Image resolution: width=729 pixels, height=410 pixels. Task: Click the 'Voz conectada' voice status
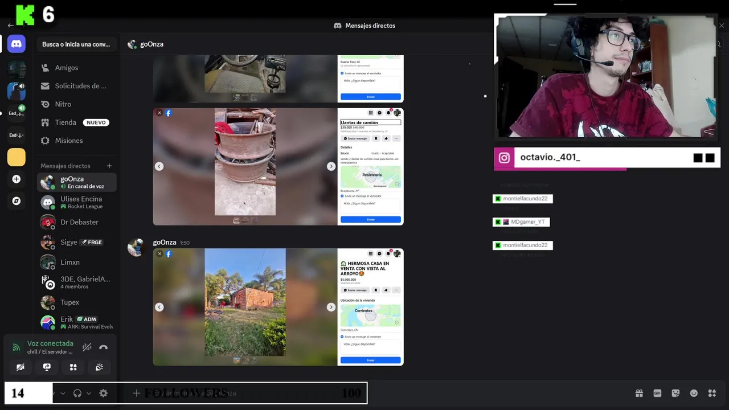(50, 343)
